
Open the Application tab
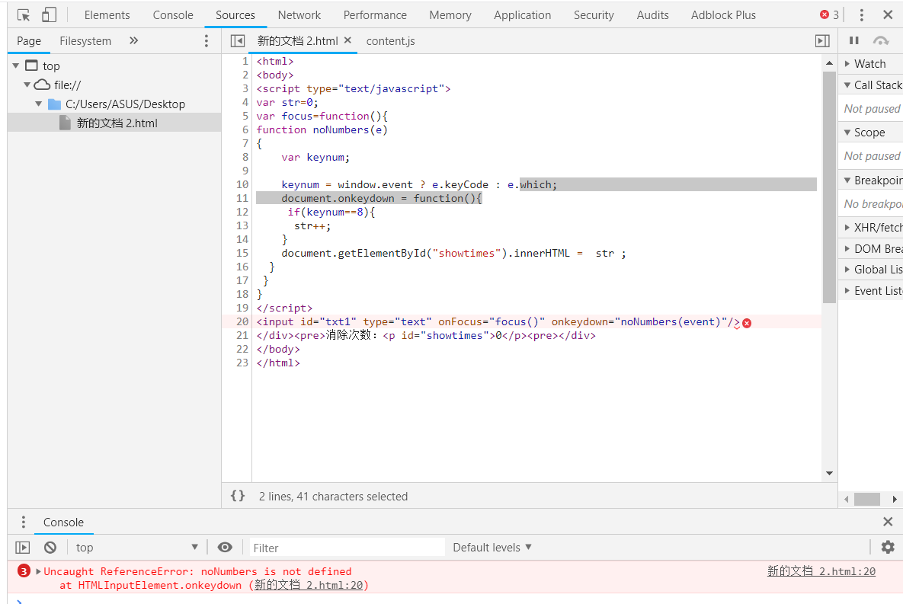coord(522,15)
